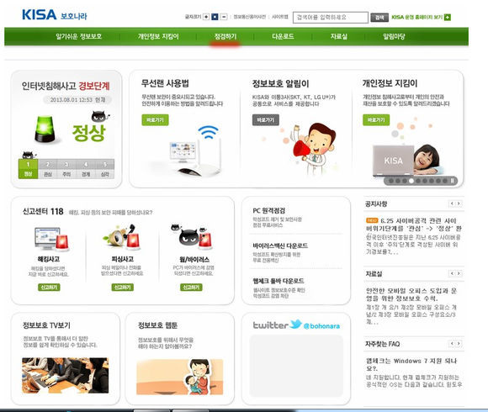
Task: Open the 점검하기 menu
Action: pos(225,37)
